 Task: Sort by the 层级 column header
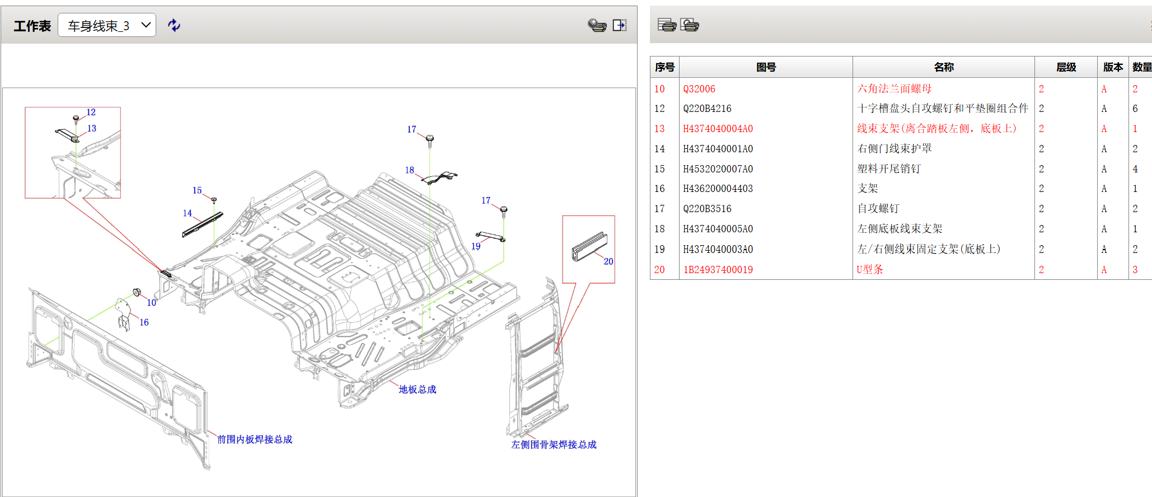pos(1066,67)
